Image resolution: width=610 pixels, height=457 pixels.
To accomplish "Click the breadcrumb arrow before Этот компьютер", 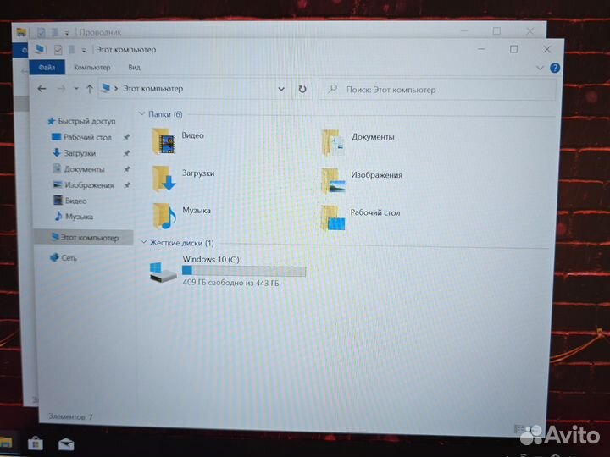I will 116,89.
